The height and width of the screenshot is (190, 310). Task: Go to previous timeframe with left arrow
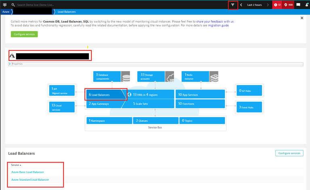[x=241, y=5]
